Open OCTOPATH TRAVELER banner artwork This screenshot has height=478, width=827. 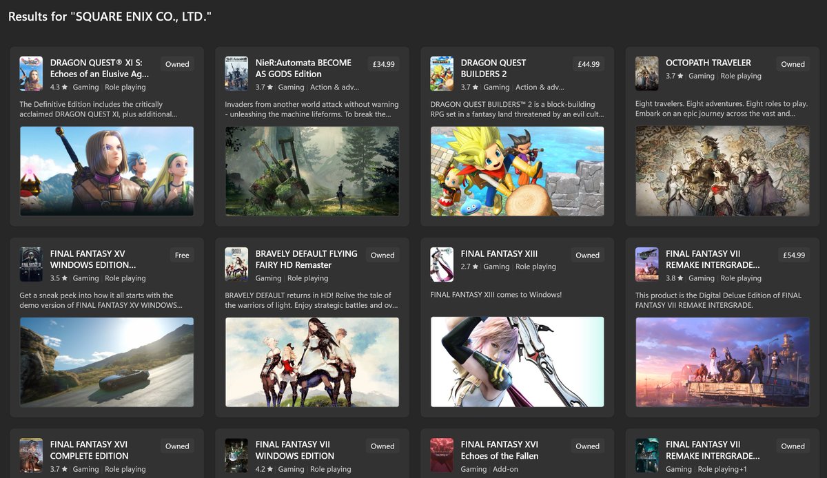[x=723, y=171]
